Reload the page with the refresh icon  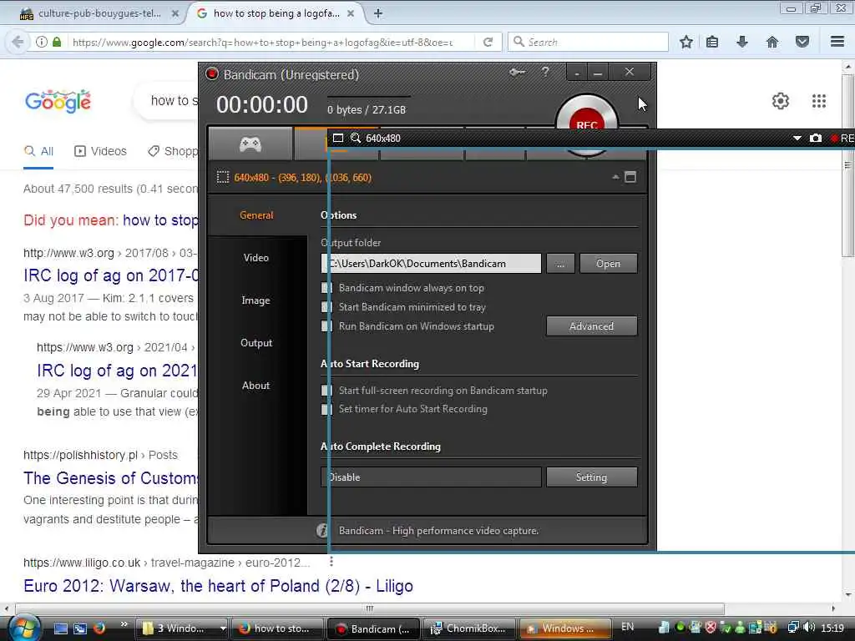488,42
